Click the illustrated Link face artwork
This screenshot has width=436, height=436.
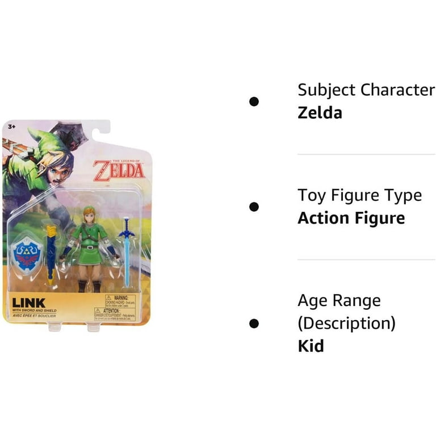point(56,167)
